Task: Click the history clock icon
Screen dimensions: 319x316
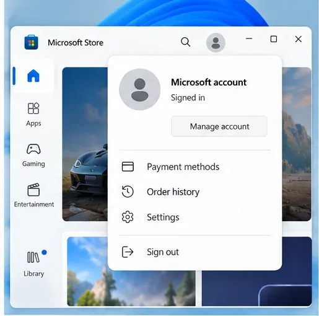Action: pyautogui.click(x=128, y=191)
